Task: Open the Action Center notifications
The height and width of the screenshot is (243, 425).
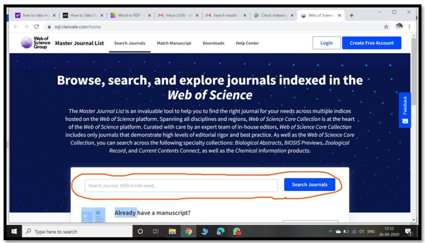Action: (x=408, y=231)
